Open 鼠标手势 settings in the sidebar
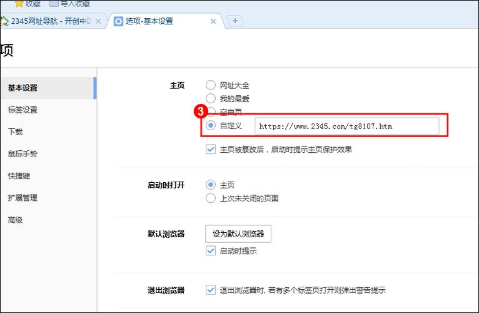479x313 pixels. 23,154
